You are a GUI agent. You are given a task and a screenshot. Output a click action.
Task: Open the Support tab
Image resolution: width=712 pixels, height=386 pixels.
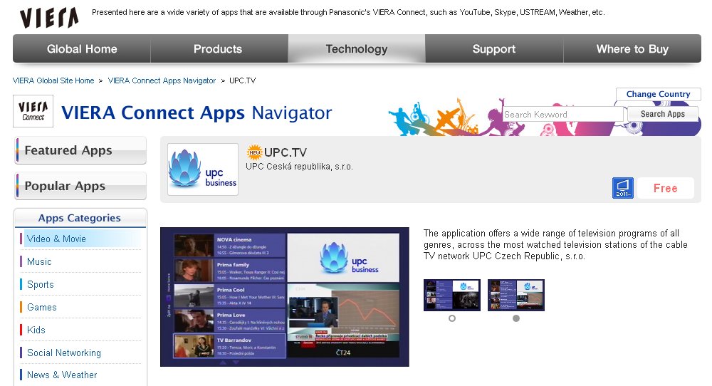(x=494, y=48)
